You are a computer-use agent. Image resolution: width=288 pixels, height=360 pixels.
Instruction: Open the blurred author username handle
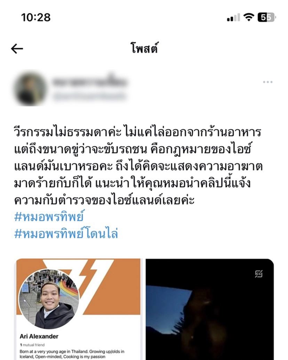[x=89, y=96]
